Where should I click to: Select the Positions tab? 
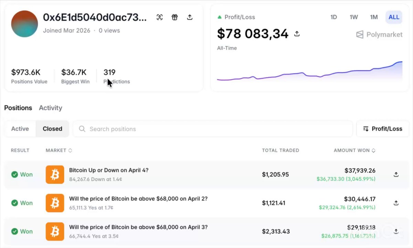pos(18,108)
